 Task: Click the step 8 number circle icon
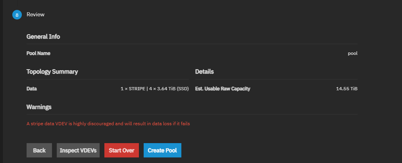click(17, 15)
